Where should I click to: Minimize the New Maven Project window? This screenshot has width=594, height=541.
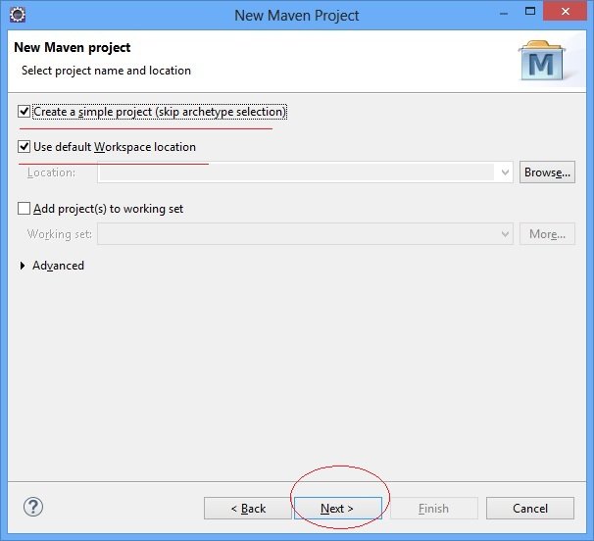(x=504, y=13)
